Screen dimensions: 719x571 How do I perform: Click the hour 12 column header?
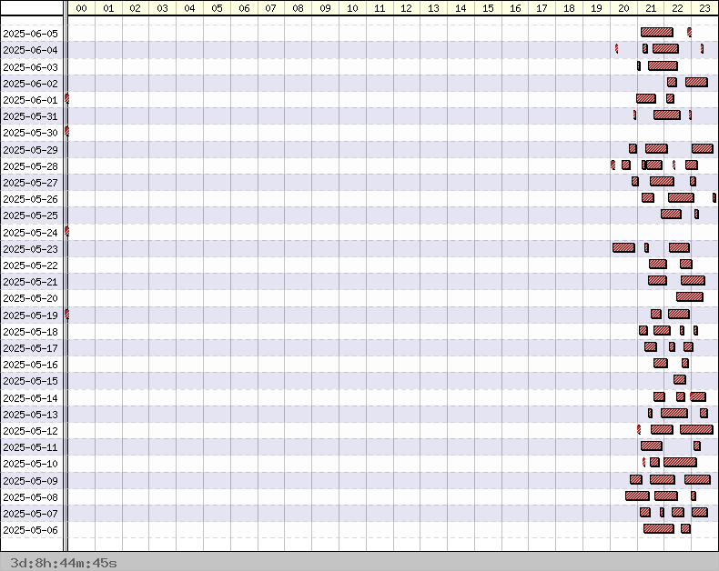tap(407, 8)
